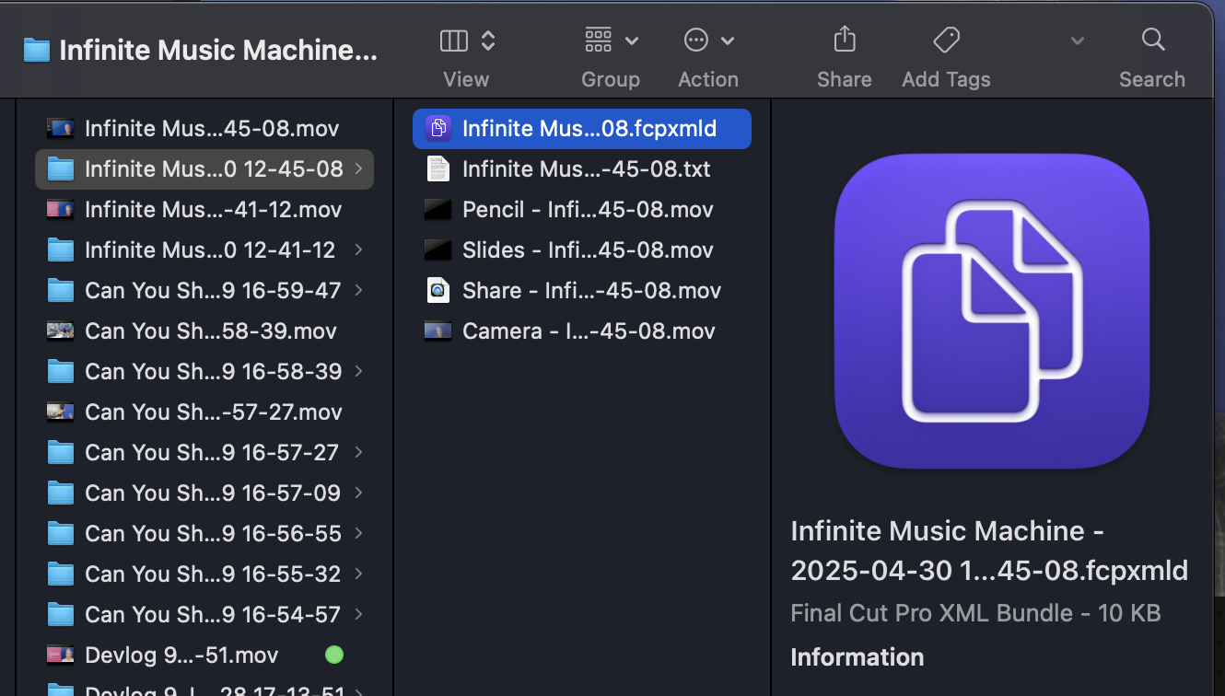Select Can You Sh...58-39.mov file
Screen dimensions: 1225x696
[210, 331]
